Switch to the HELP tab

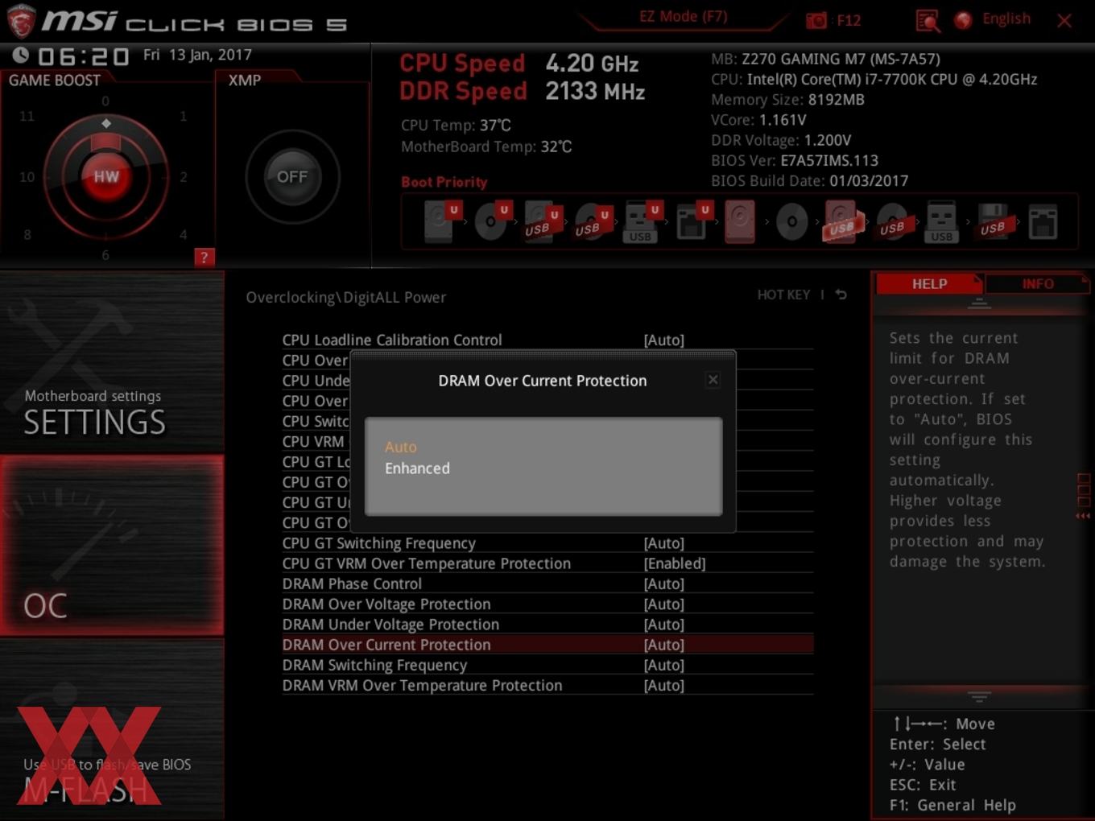tap(929, 283)
